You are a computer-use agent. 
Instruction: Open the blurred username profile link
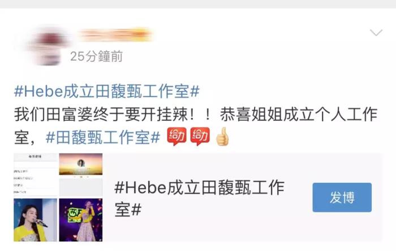point(115,35)
